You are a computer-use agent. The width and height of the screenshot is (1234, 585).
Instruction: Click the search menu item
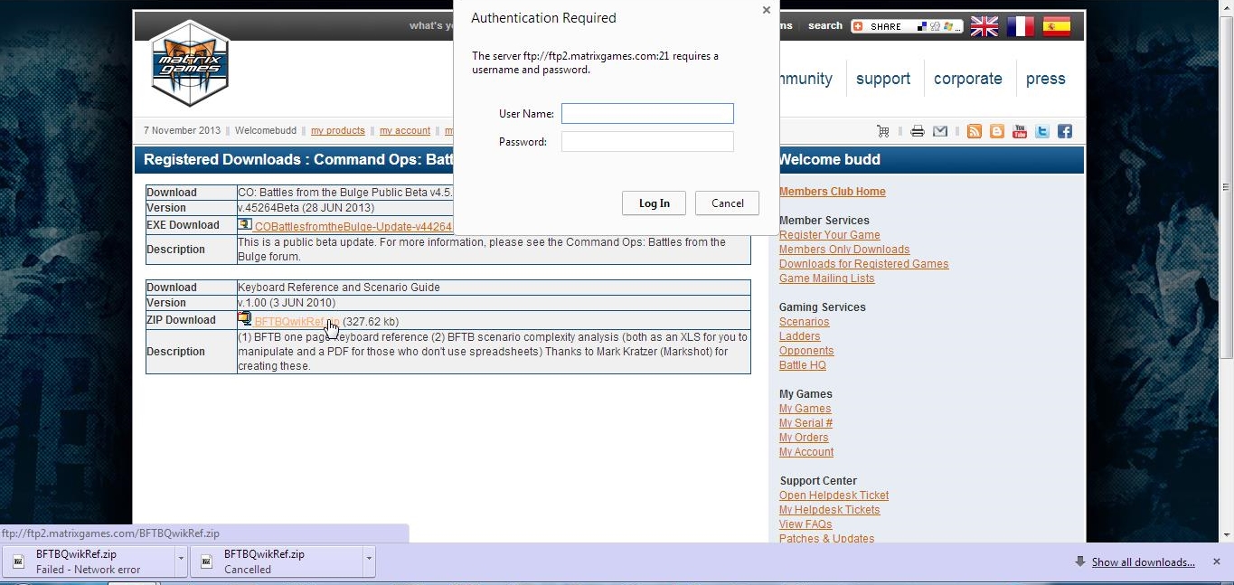[x=825, y=26]
